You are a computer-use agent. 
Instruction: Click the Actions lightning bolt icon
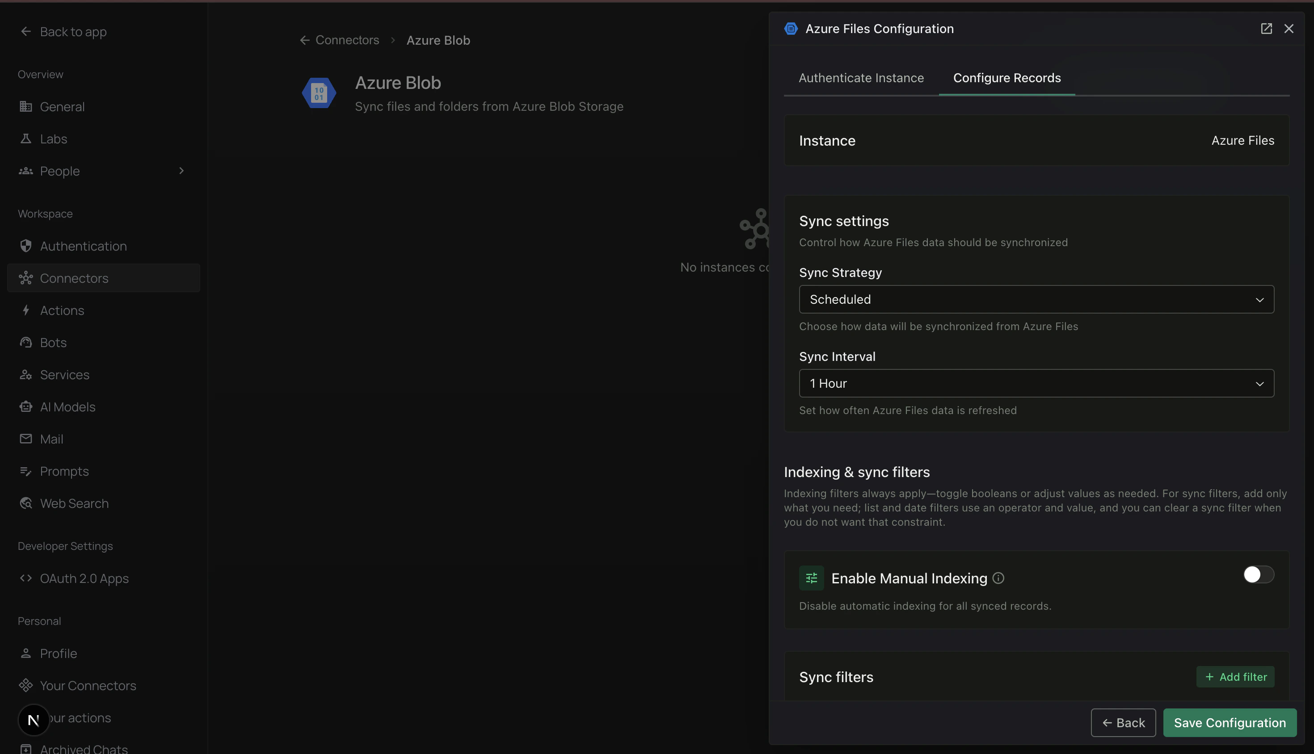[x=26, y=310]
